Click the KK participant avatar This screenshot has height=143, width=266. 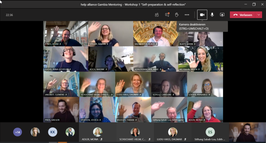[53, 132]
